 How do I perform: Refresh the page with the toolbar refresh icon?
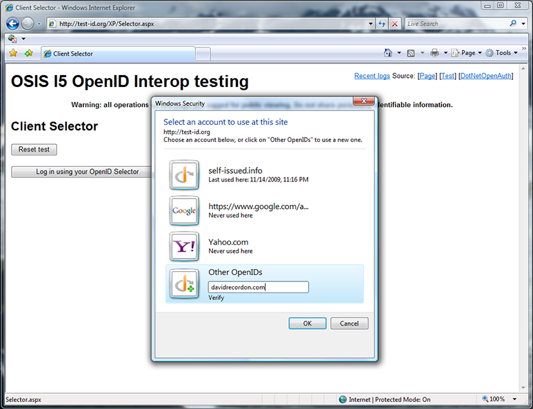(x=381, y=23)
